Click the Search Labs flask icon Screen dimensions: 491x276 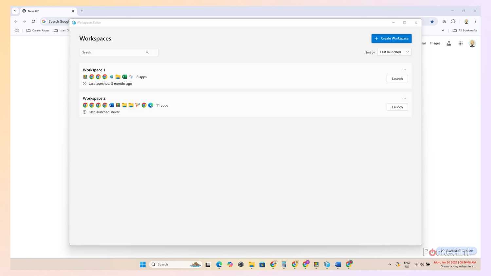[x=449, y=43]
